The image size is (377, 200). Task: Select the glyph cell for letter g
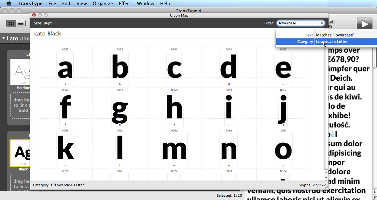tap(120, 108)
